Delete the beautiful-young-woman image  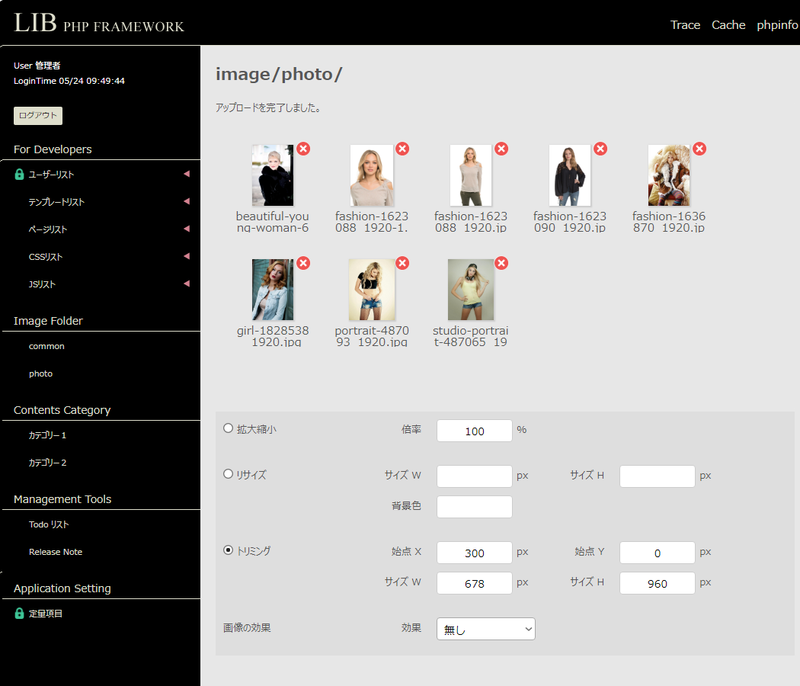303,149
